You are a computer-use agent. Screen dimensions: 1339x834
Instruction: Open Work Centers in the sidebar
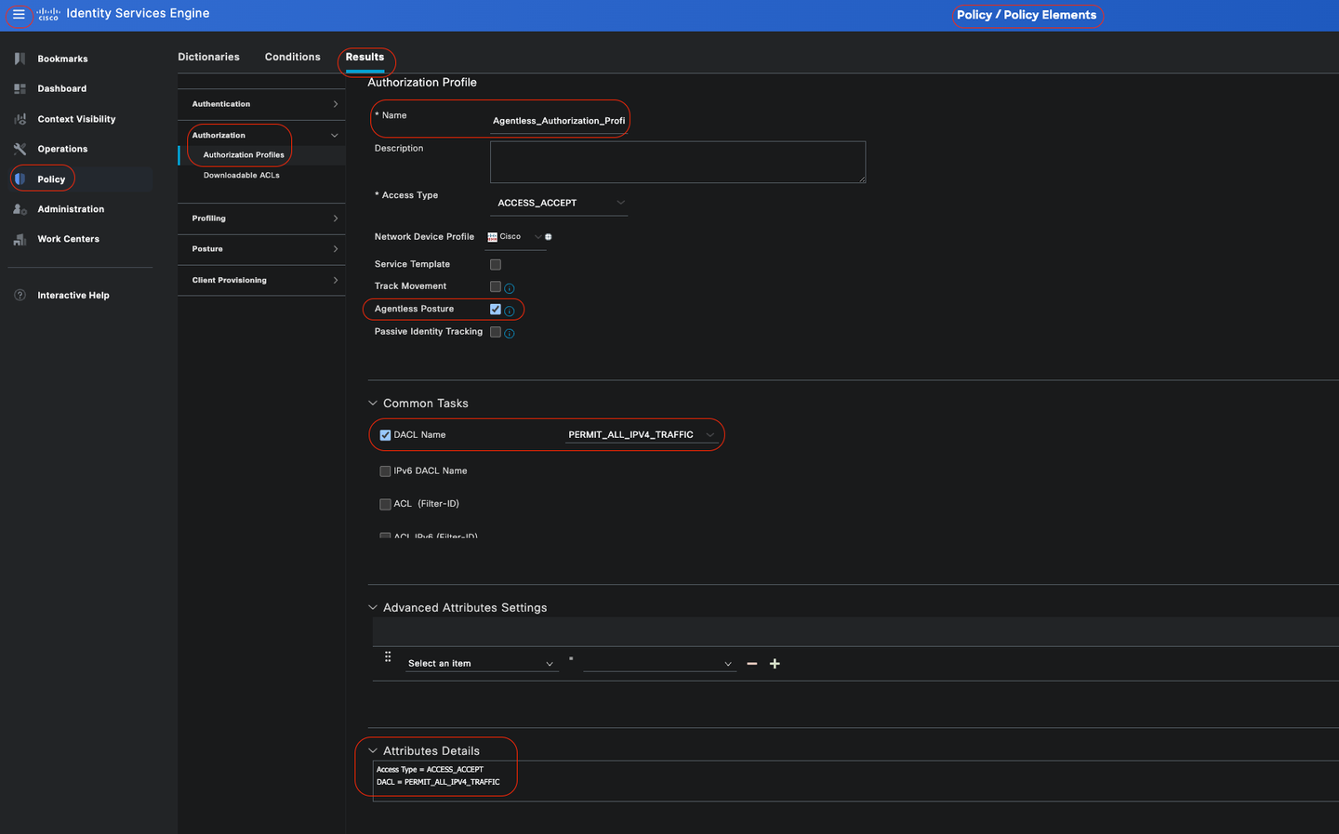coord(68,239)
